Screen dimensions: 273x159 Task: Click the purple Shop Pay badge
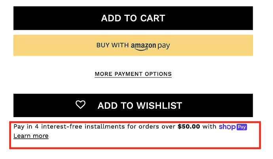click(242, 127)
